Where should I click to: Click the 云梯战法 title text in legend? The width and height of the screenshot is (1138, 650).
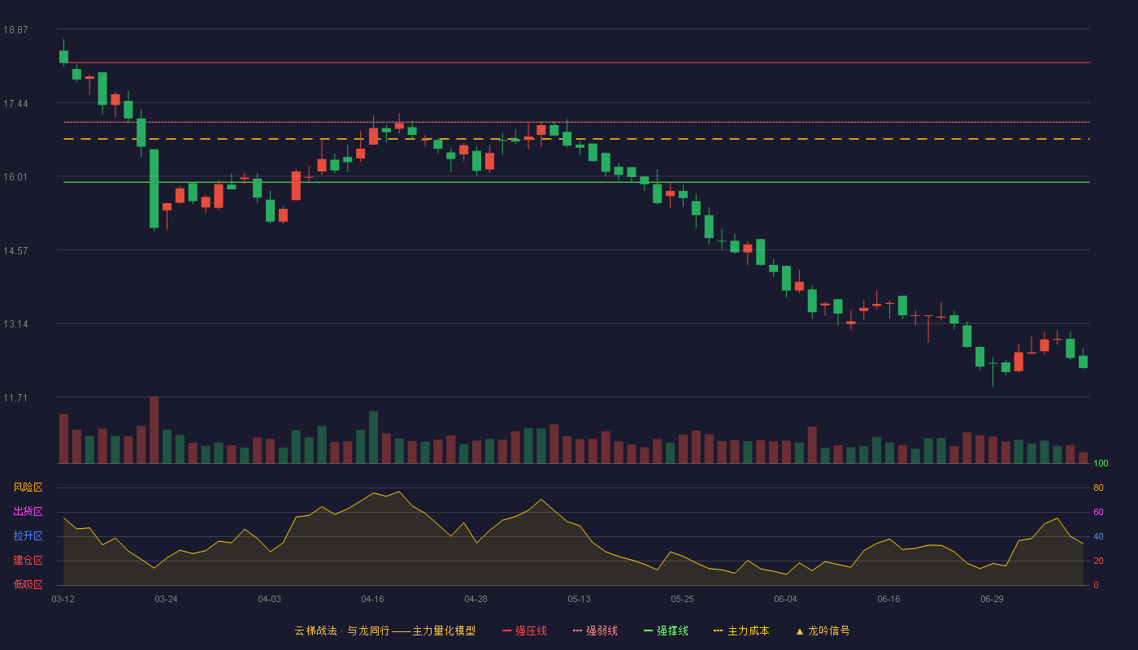315,630
